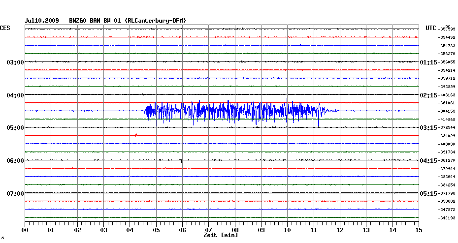Select minute tick 15 on bottom axis
Image resolution: width=458 pixels, height=243 pixels.
tap(418, 230)
